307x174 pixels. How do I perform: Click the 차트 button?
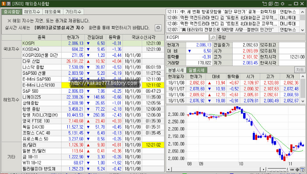(300, 70)
